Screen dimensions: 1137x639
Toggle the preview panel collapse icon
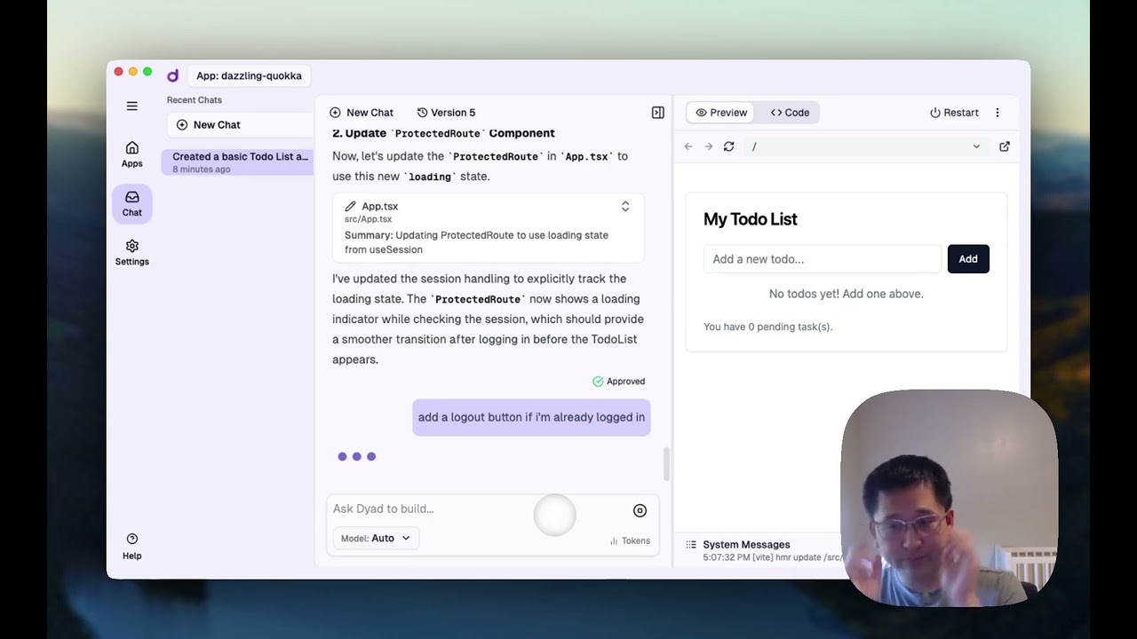click(658, 113)
